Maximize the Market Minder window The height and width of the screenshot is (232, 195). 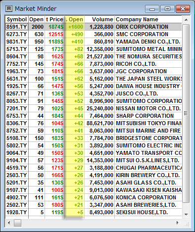pyautogui.click(x=167, y=9)
